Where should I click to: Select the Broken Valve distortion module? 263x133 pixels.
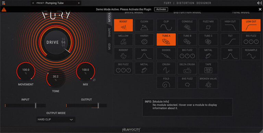(x=208, y=82)
